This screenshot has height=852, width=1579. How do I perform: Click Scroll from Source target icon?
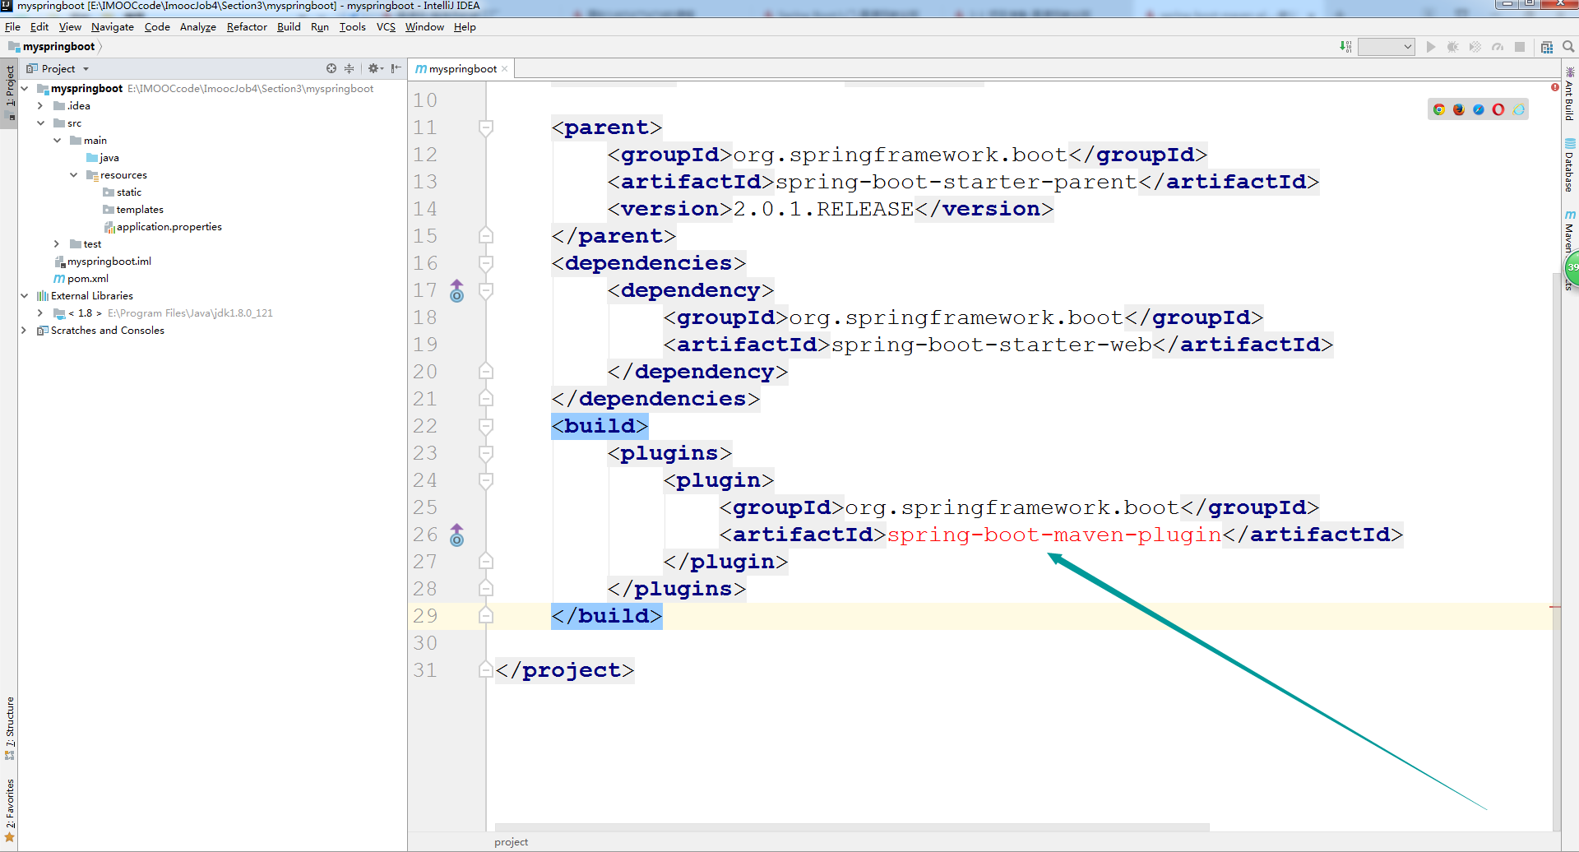pos(331,68)
